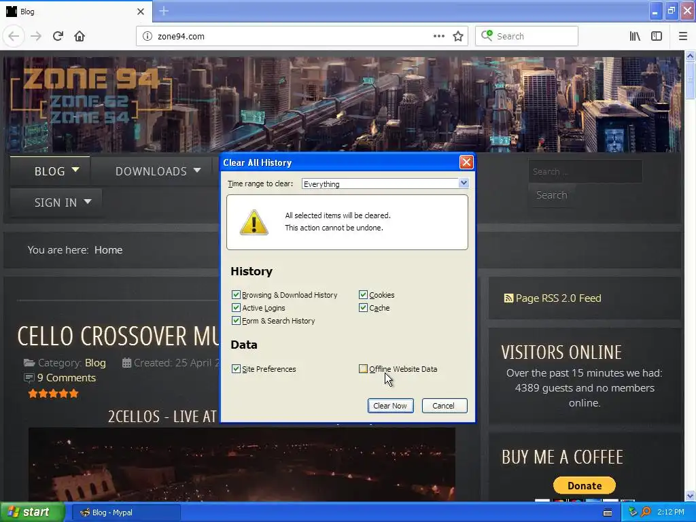Close the Clear All History dialog
Image resolution: width=696 pixels, height=522 pixels.
(466, 162)
